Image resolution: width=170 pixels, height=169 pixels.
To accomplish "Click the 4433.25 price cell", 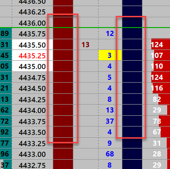I will [x=32, y=143].
